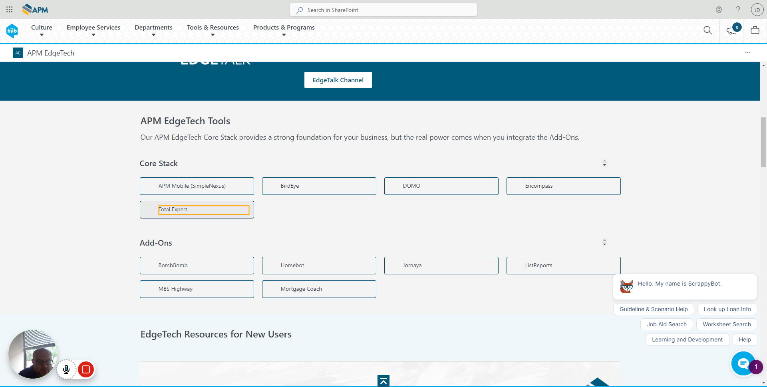Open the EdgeTalk Channel button

tap(338, 80)
